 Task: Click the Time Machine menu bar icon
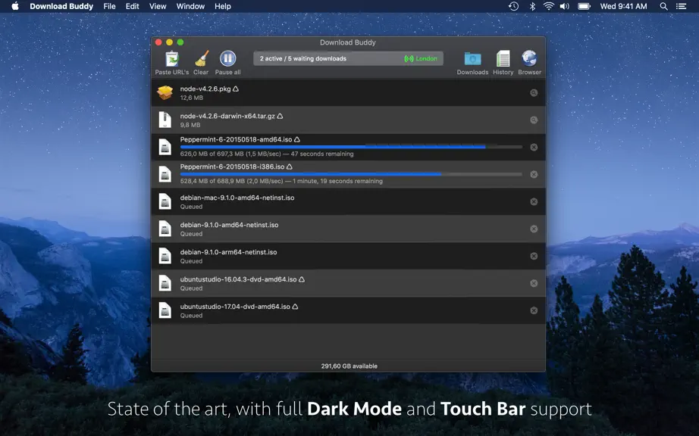click(513, 6)
